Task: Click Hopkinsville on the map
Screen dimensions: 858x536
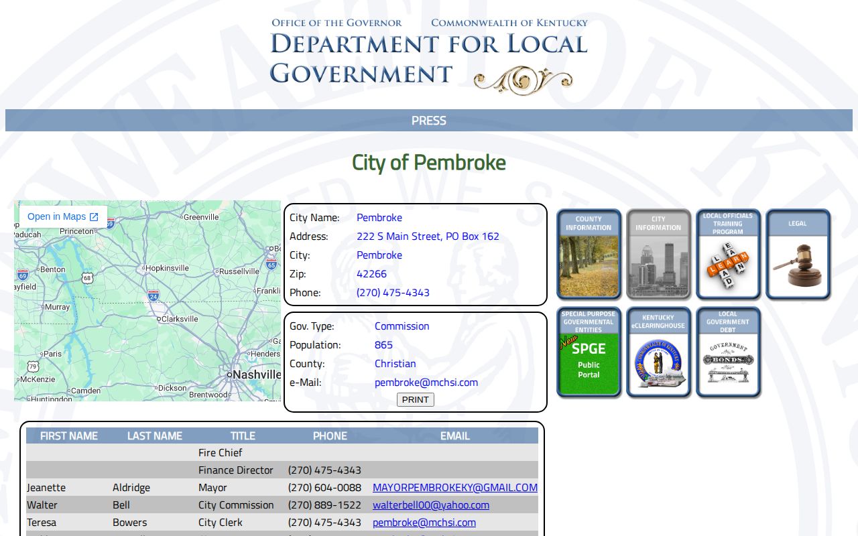Action: (x=166, y=268)
